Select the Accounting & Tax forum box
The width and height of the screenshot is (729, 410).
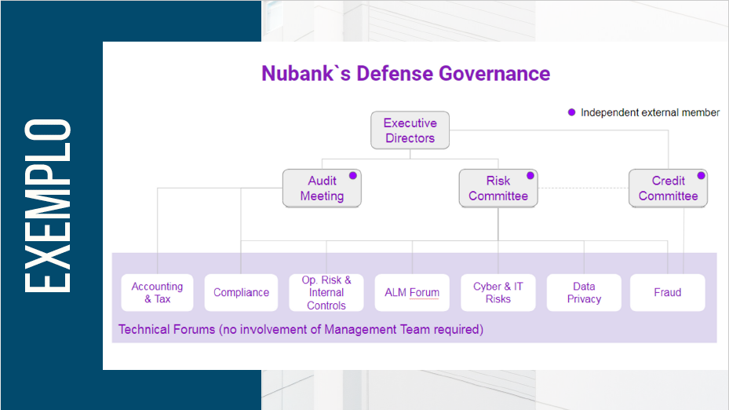pyautogui.click(x=157, y=293)
